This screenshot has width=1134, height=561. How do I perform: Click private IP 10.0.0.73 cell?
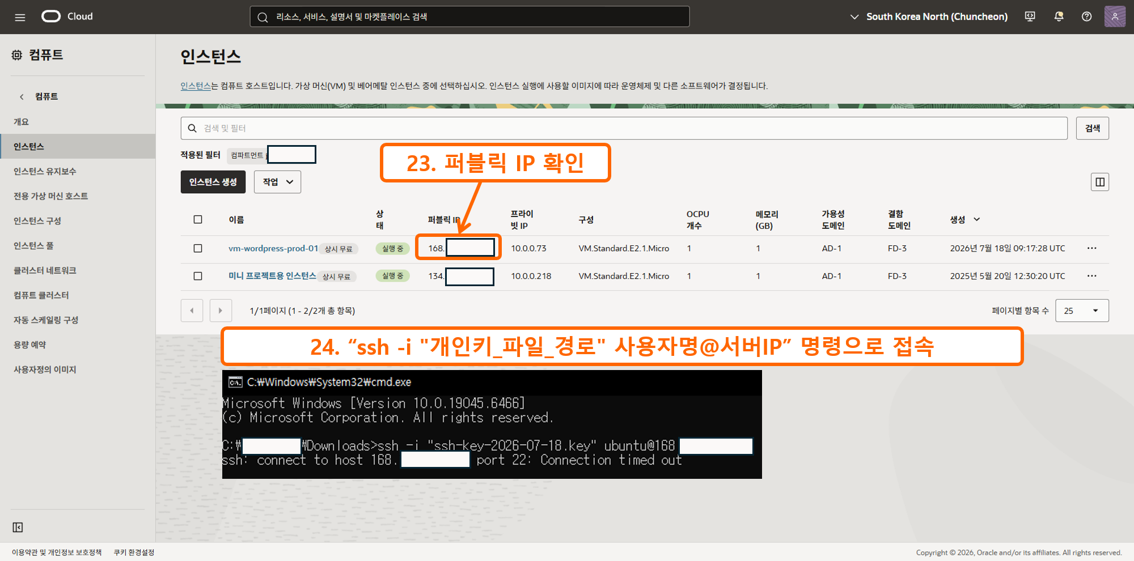pos(528,248)
